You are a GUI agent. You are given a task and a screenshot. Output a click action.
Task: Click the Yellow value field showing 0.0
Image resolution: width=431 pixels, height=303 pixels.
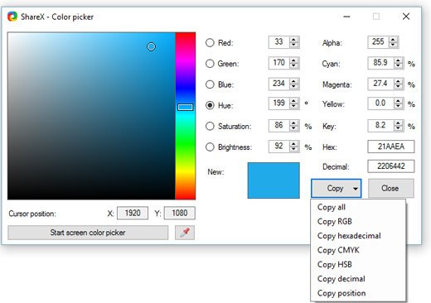(380, 103)
